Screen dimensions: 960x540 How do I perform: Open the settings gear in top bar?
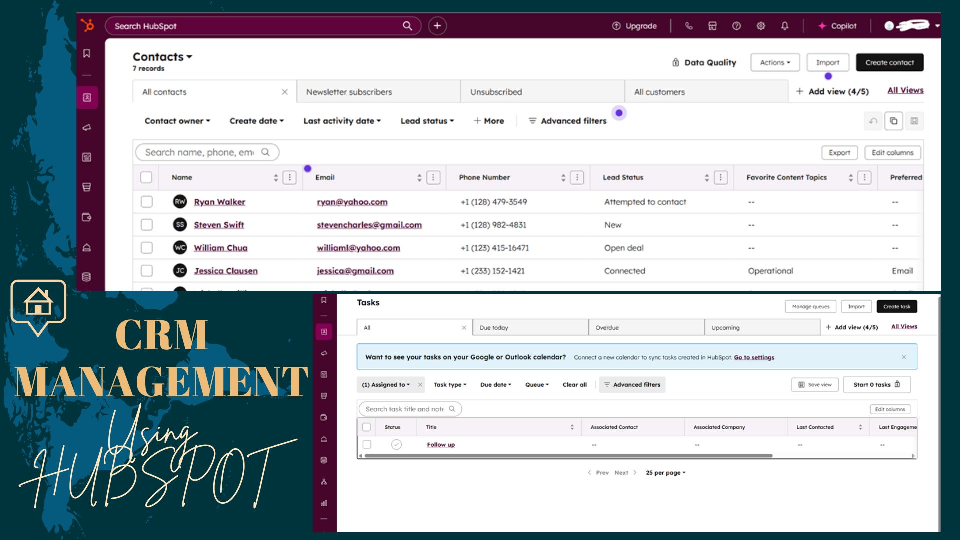tap(761, 26)
